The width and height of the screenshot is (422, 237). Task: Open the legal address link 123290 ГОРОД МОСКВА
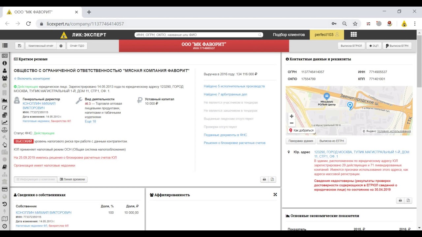pos(362,154)
